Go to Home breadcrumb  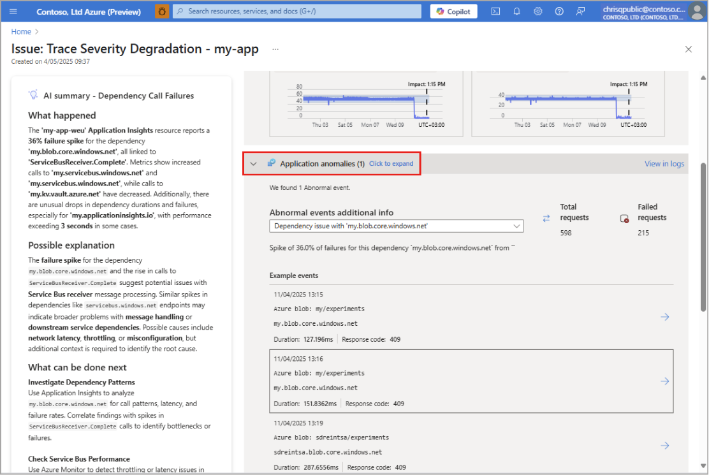tap(21, 31)
